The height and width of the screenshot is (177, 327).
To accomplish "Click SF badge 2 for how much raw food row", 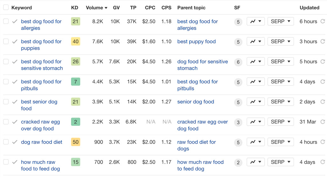I will [x=238, y=162].
